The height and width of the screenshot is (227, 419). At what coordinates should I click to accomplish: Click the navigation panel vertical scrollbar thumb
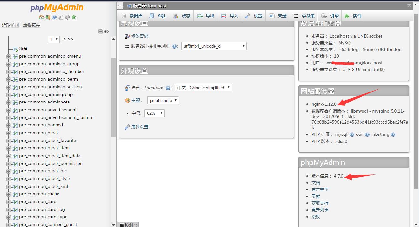pyautogui.click(x=113, y=97)
